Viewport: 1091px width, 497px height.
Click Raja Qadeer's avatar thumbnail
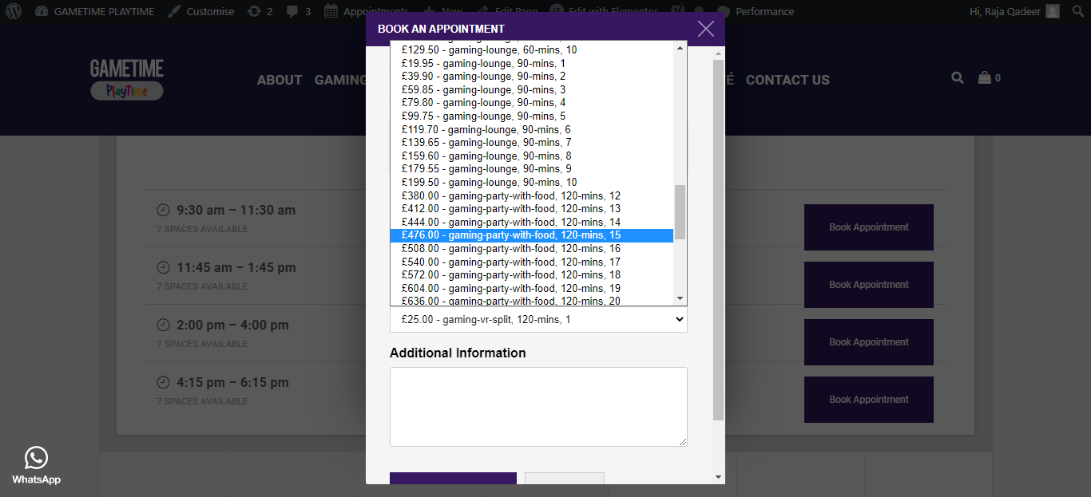[1053, 11]
